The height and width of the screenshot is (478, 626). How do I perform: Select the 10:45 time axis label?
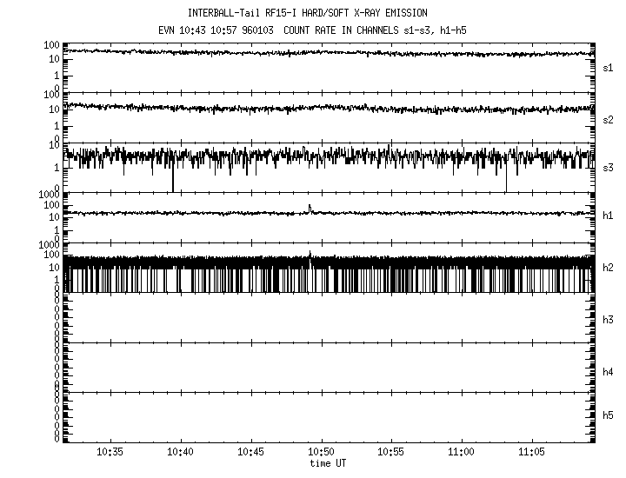251,453
